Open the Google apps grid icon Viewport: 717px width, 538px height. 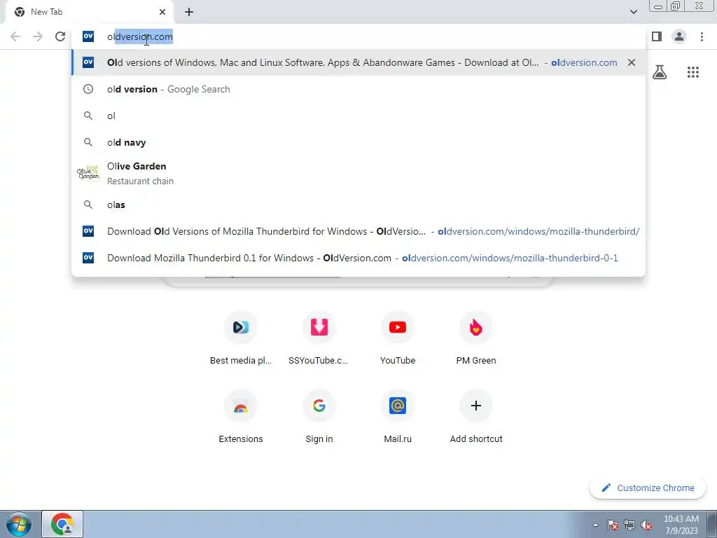[692, 72]
